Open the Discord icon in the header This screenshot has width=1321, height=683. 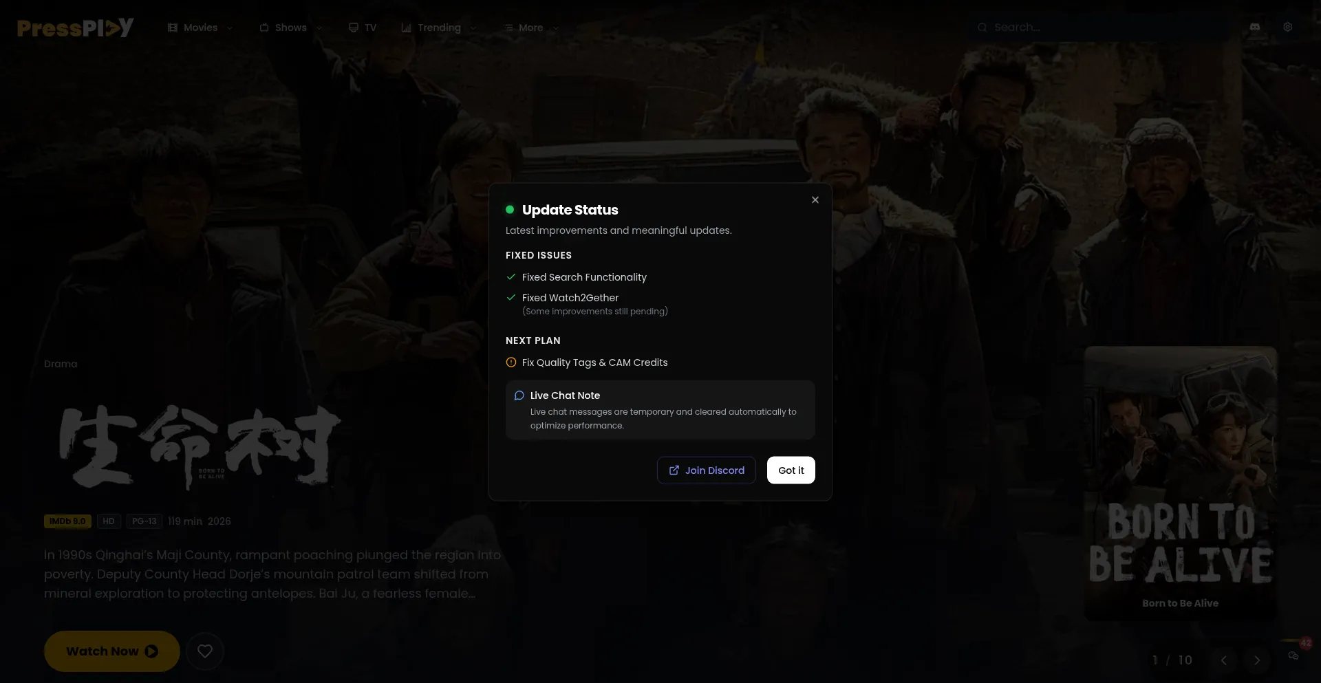point(1255,27)
